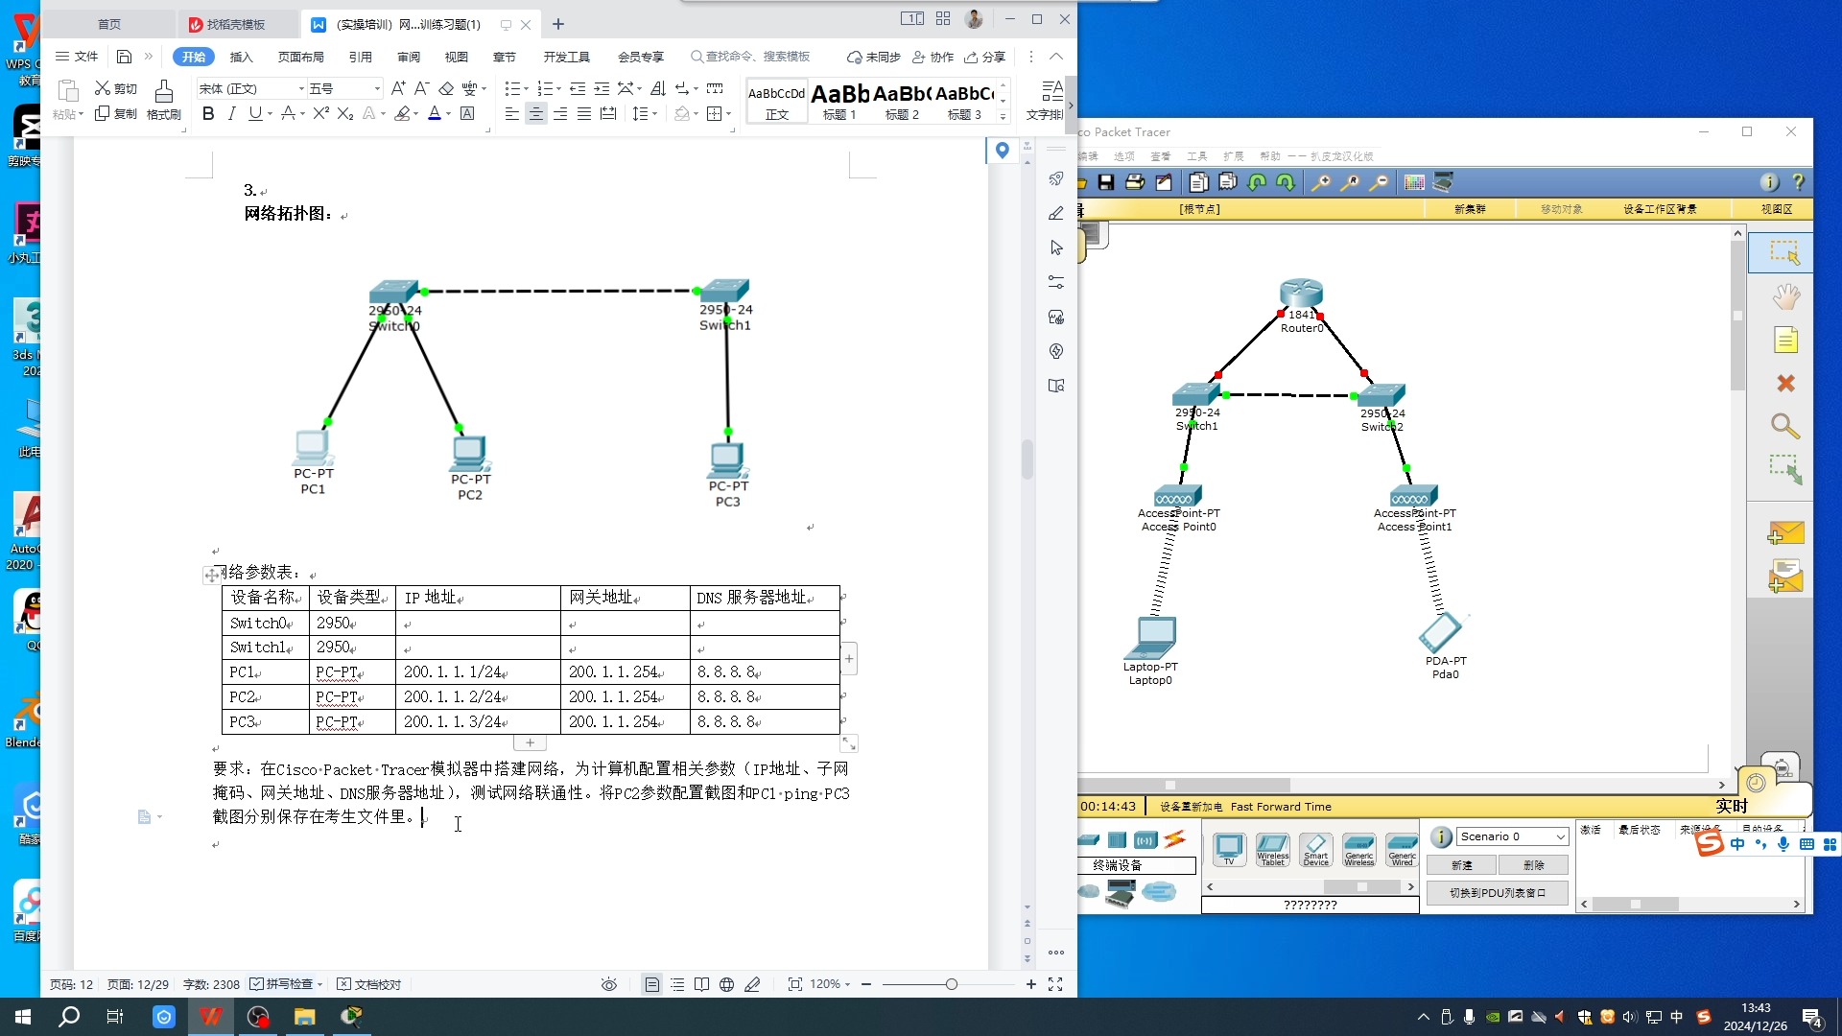Select the Wireless Tablet device icon
1842x1036 pixels.
tap(1272, 849)
